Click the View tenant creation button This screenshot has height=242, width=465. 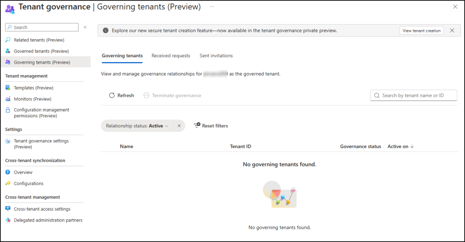(x=421, y=30)
